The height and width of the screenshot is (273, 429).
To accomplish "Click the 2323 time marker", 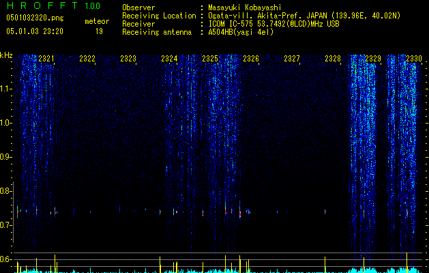I will point(128,58).
